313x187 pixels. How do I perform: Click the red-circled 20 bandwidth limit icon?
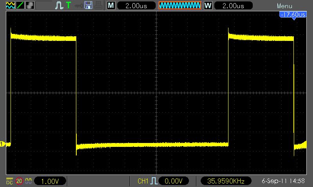coord(19,181)
